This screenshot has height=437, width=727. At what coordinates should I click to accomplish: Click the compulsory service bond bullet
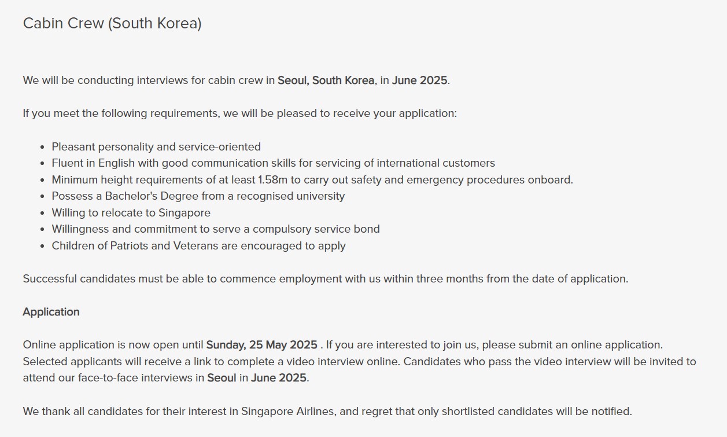216,229
